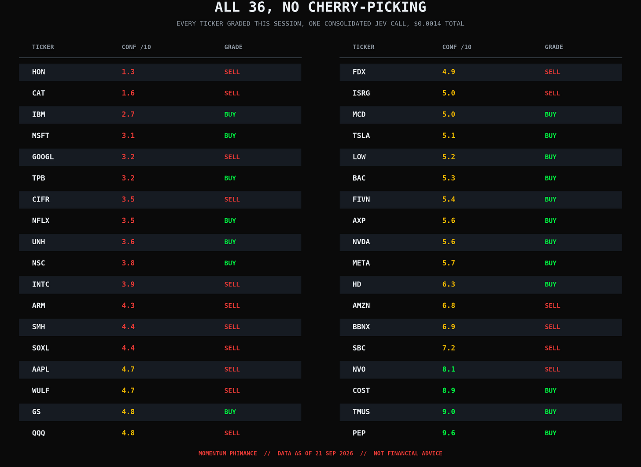This screenshot has height=467, width=641.
Task: Click SBC's 7.2 confidence value
Action: tap(449, 348)
